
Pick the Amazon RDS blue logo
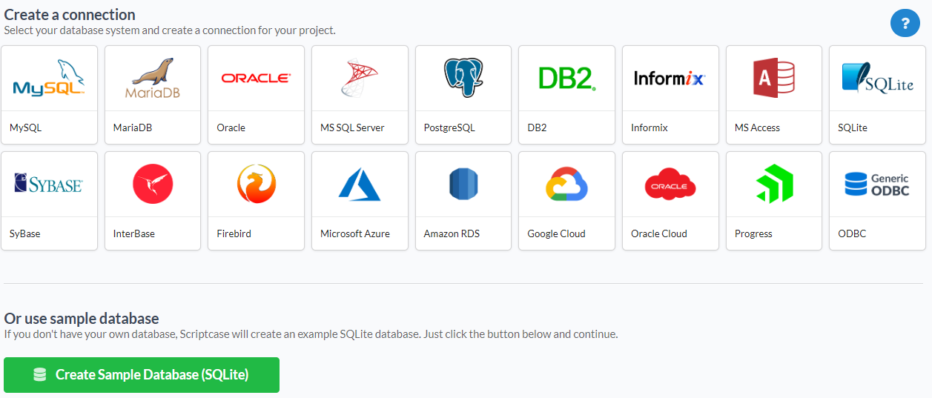(463, 184)
